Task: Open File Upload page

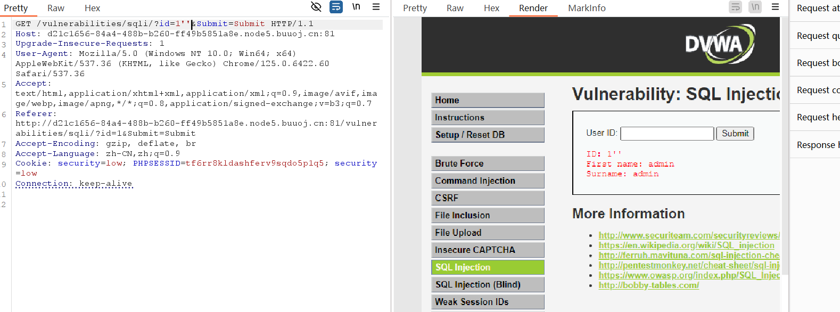Action: click(x=488, y=233)
